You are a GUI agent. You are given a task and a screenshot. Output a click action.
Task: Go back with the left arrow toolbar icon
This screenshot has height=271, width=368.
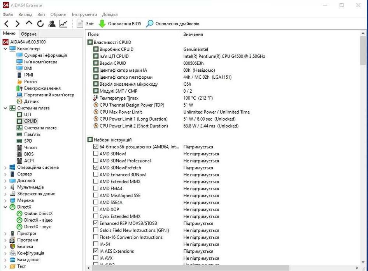(x=7, y=24)
